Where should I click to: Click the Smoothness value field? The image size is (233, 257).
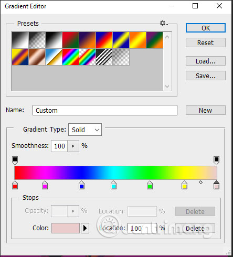click(59, 146)
